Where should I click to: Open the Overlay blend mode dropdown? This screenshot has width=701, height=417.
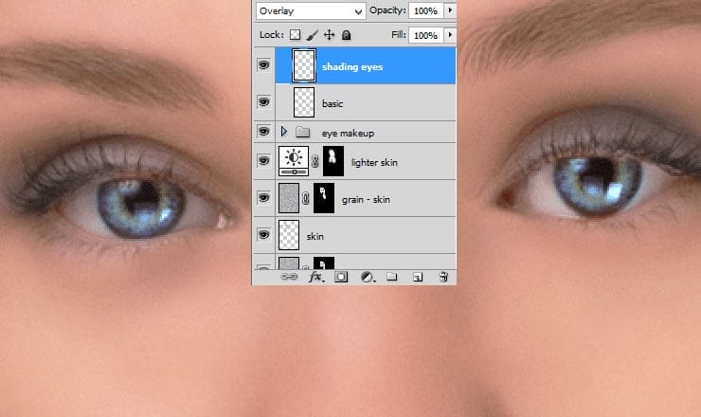(311, 10)
